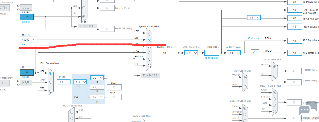Click the '16 MHz' label under HSI RC
This screenshot has height=122, width=319.
click(26, 77)
